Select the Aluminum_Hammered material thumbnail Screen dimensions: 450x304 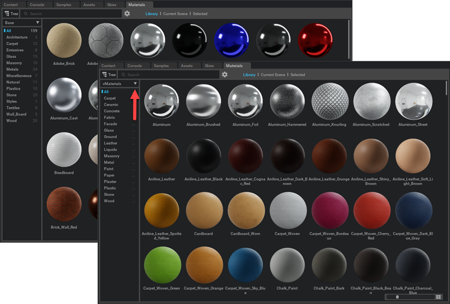[x=287, y=102]
